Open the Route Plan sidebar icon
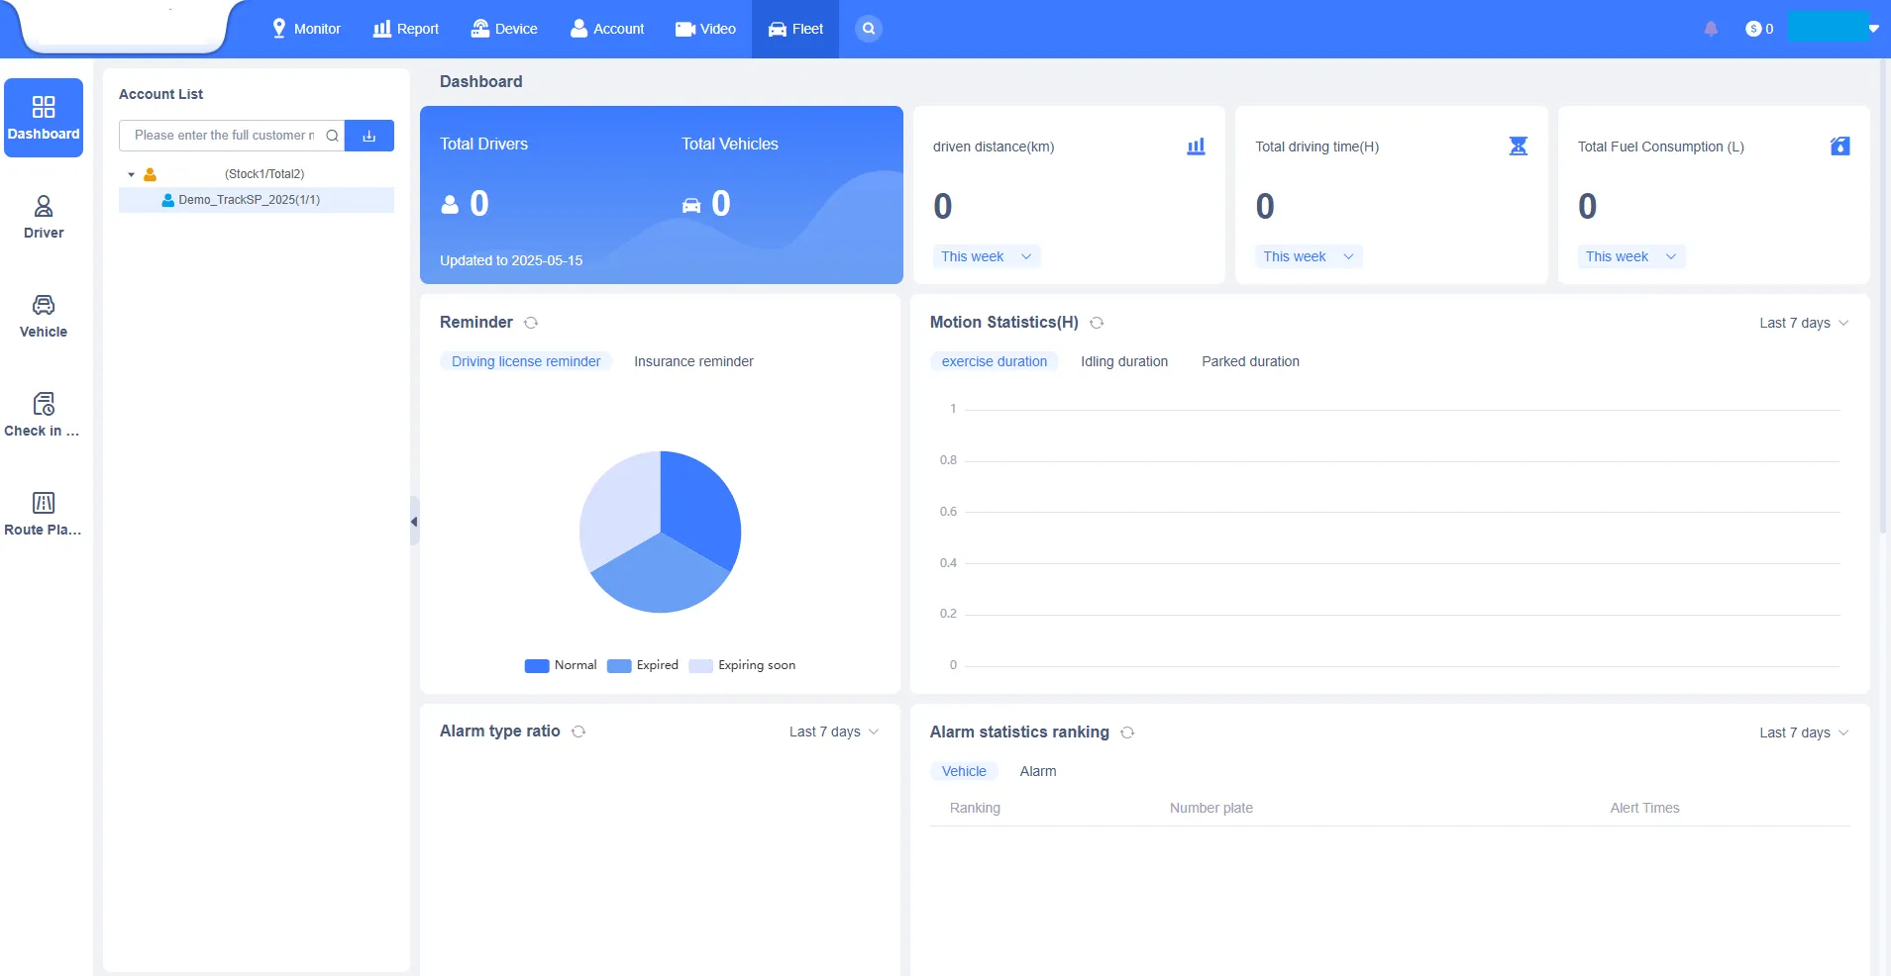Screen dimensions: 1891x976 [x=43, y=512]
